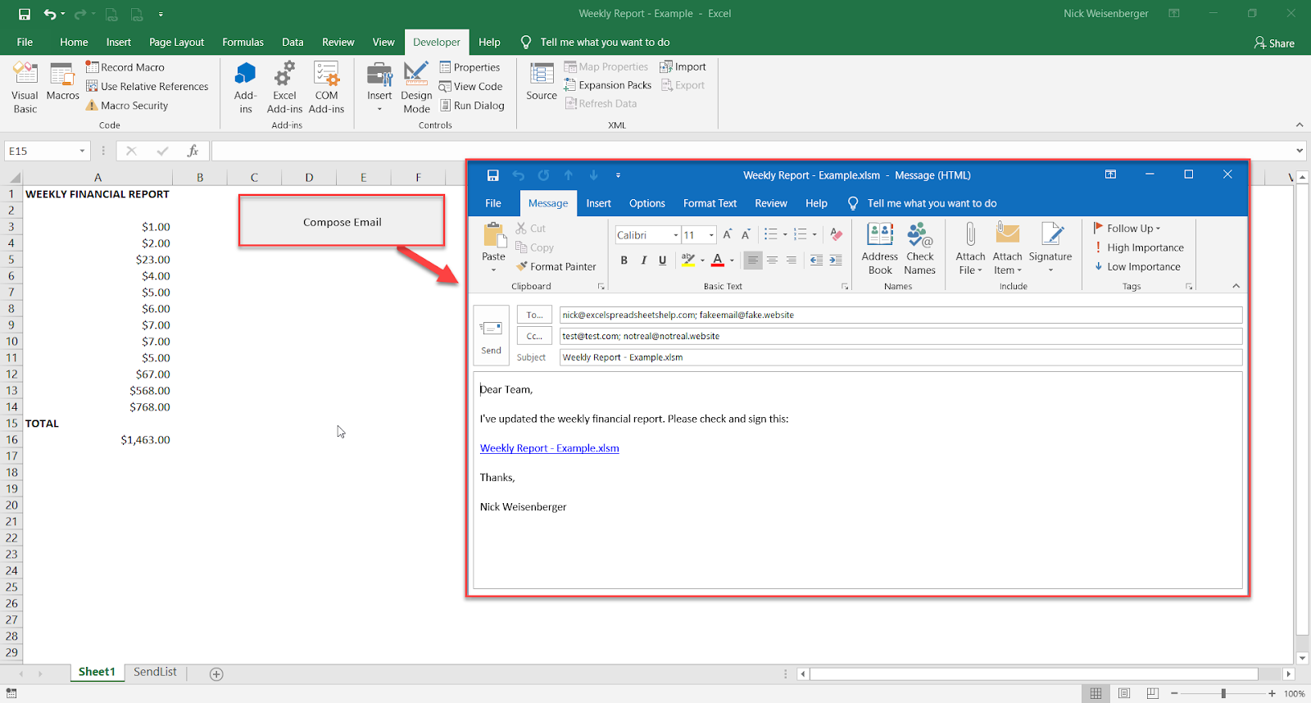The height and width of the screenshot is (703, 1311).
Task: Click the Insert Function fx icon
Action: click(193, 151)
